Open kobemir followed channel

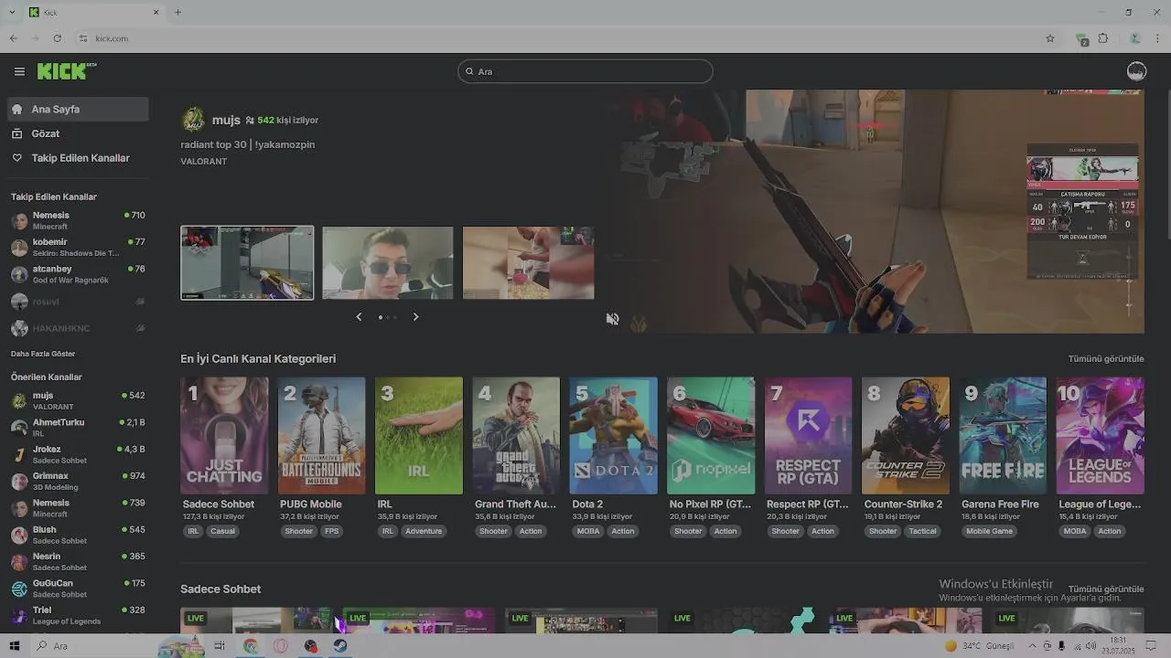[78, 247]
